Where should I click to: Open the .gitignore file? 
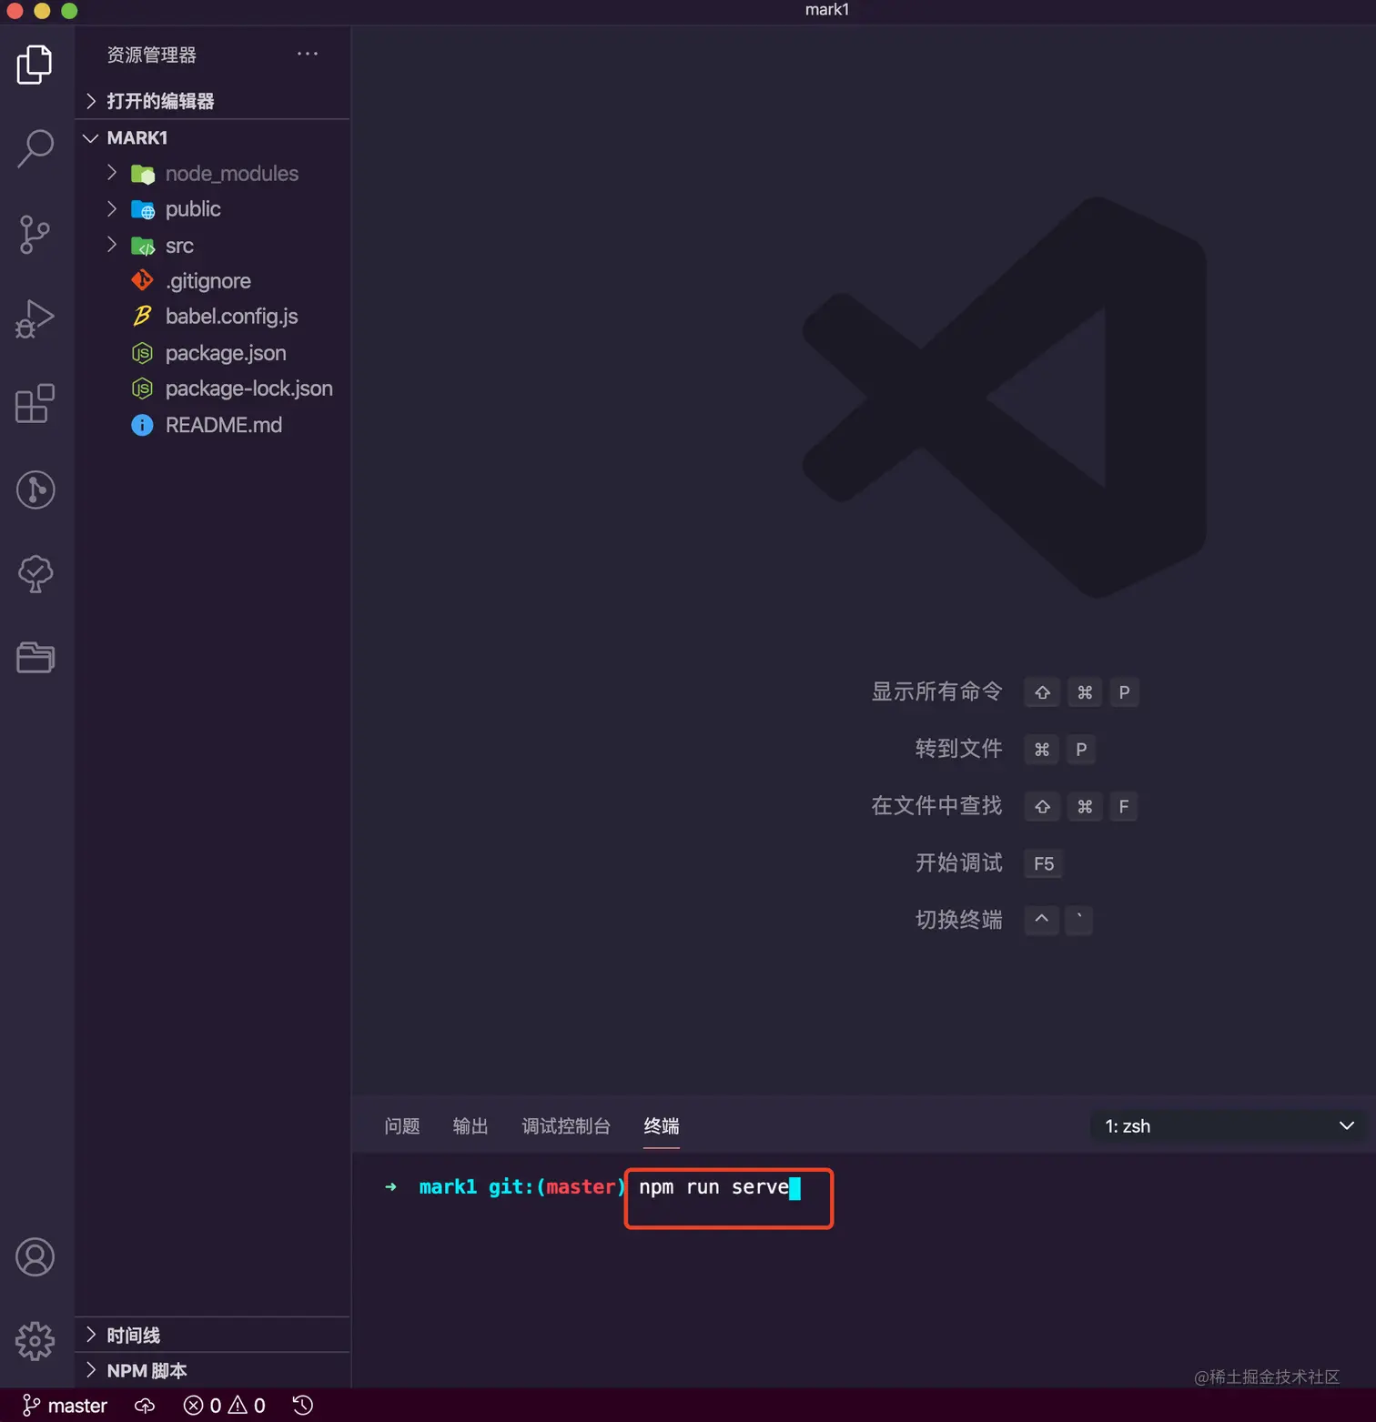[208, 281]
